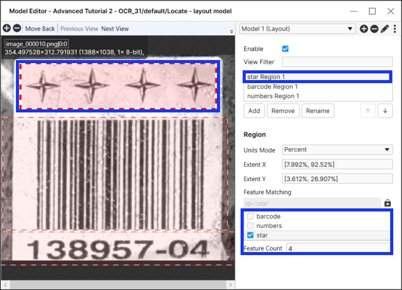Open the model options kebab menu
Screen dimensions: 402x290
coord(394,29)
